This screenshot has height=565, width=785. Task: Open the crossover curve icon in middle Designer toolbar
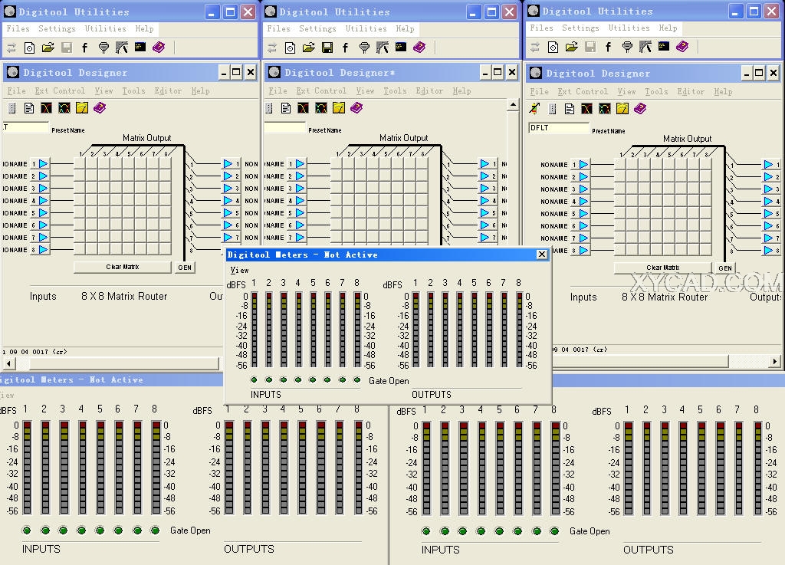point(304,108)
